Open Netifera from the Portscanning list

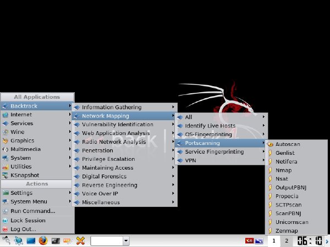296,161
